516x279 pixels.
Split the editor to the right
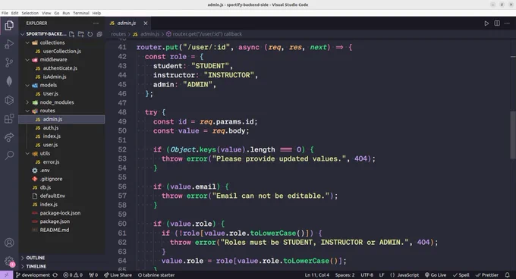(497, 24)
